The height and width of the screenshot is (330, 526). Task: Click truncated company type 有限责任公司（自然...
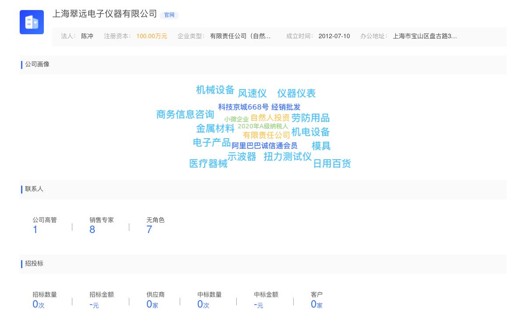click(x=240, y=36)
